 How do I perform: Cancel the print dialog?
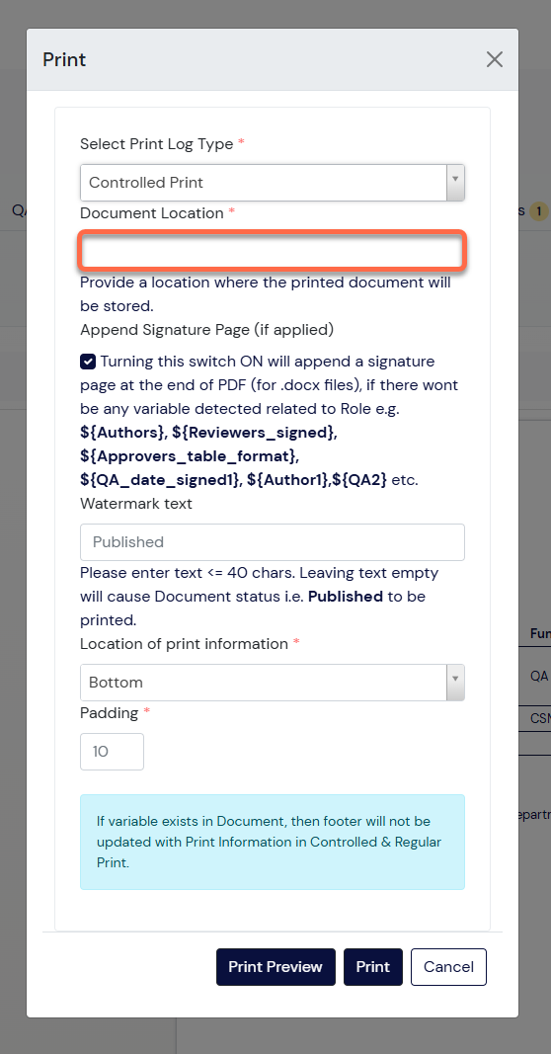pos(448,967)
